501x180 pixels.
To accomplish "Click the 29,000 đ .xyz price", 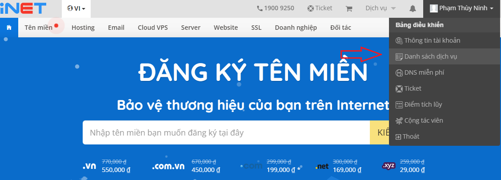I will 412,170.
